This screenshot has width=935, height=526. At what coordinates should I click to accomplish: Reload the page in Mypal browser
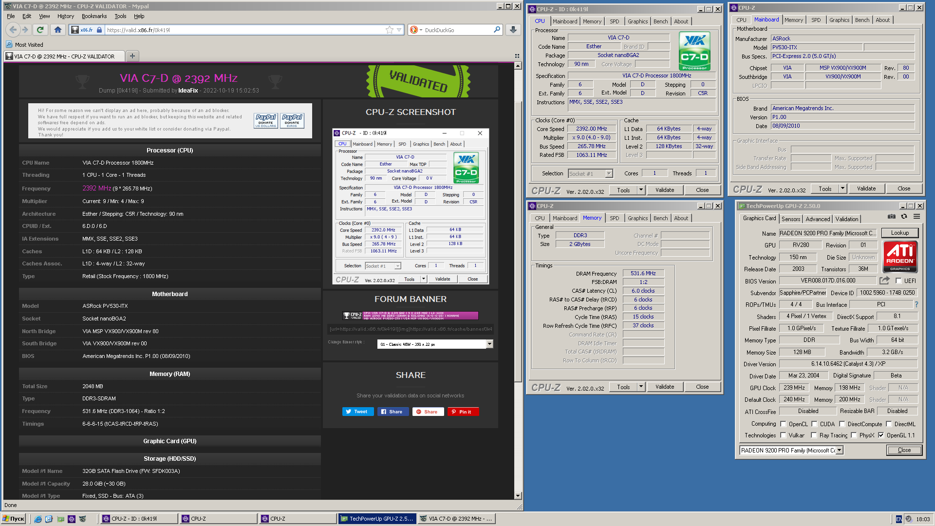[40, 30]
